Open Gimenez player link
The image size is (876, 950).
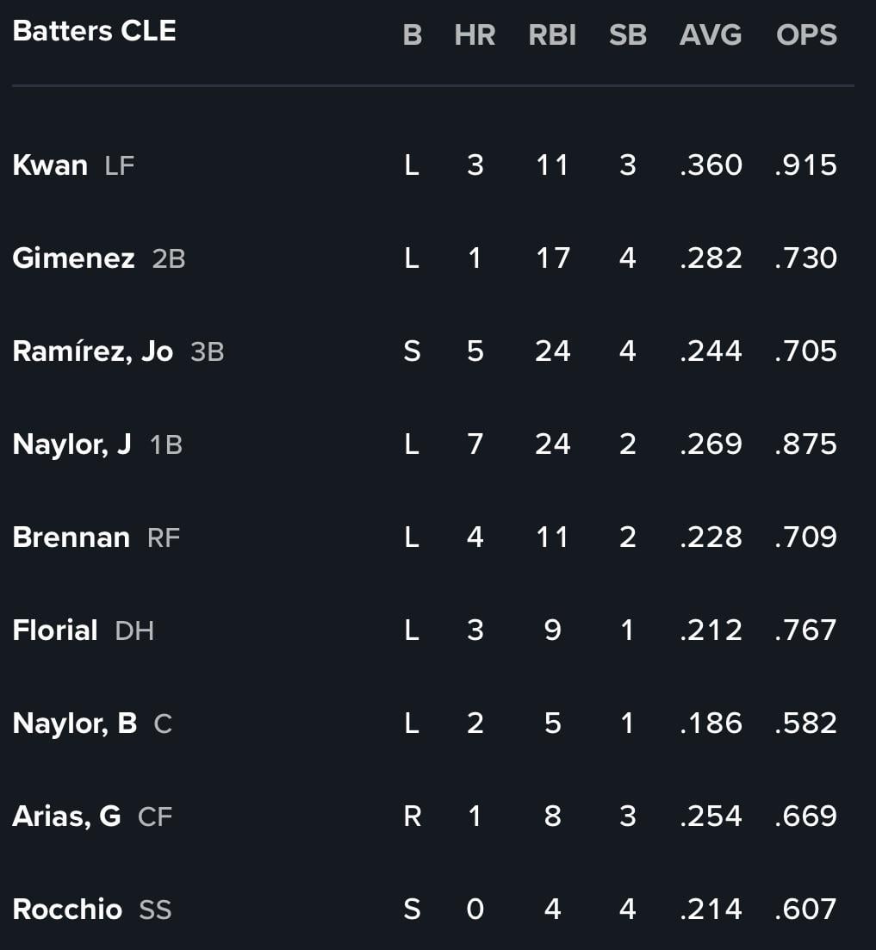pos(73,258)
